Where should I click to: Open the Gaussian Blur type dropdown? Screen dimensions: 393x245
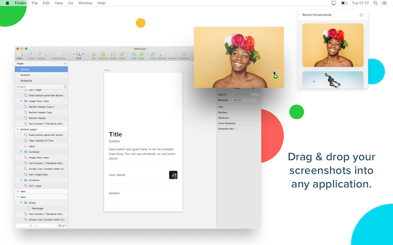tap(236, 129)
